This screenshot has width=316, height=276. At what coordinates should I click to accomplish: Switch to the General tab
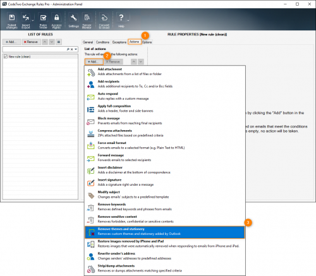click(x=88, y=42)
